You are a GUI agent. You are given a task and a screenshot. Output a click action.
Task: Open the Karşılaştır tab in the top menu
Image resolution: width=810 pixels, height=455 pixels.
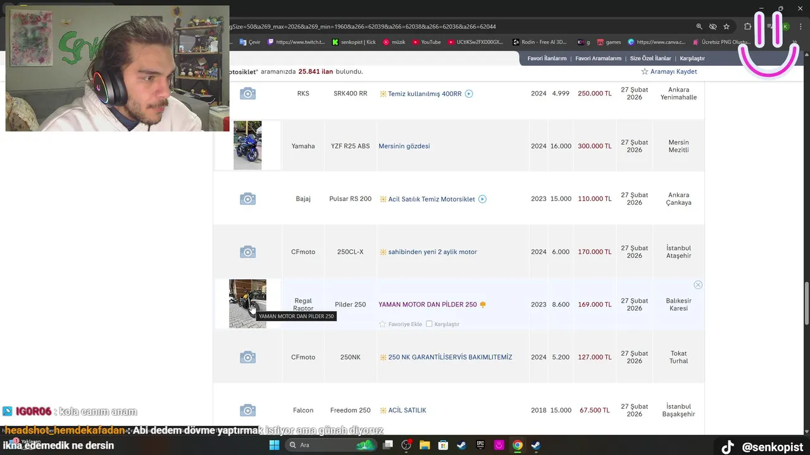click(x=692, y=58)
